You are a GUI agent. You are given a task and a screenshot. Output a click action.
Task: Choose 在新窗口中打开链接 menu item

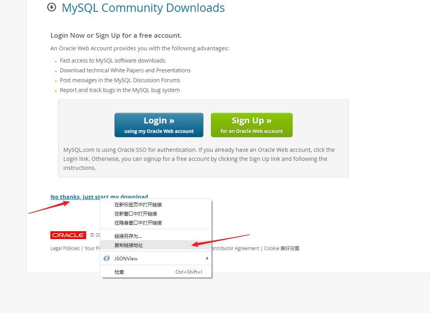click(156, 214)
